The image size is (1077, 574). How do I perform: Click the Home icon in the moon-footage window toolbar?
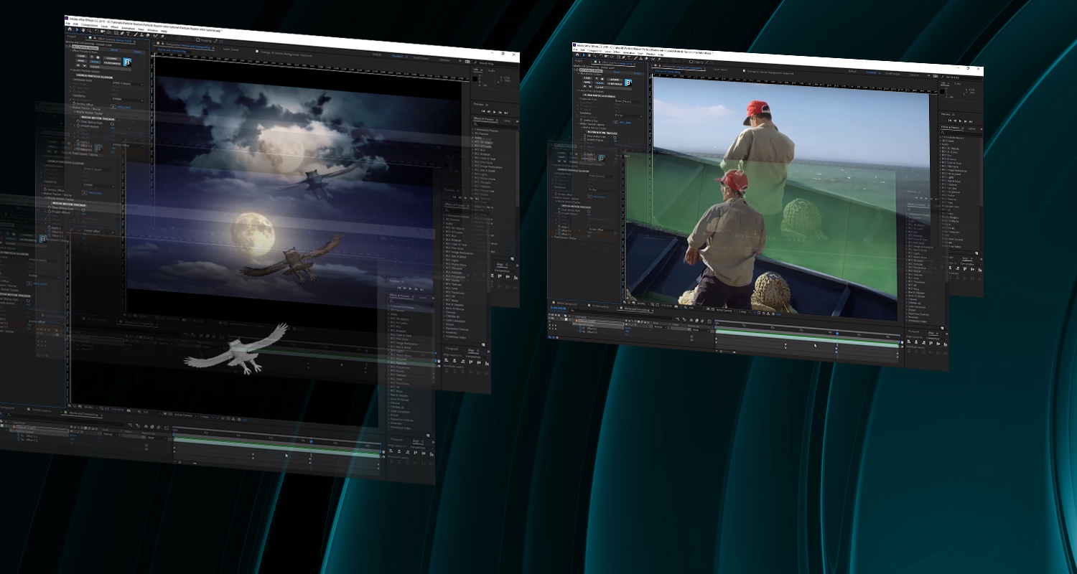tap(70, 29)
